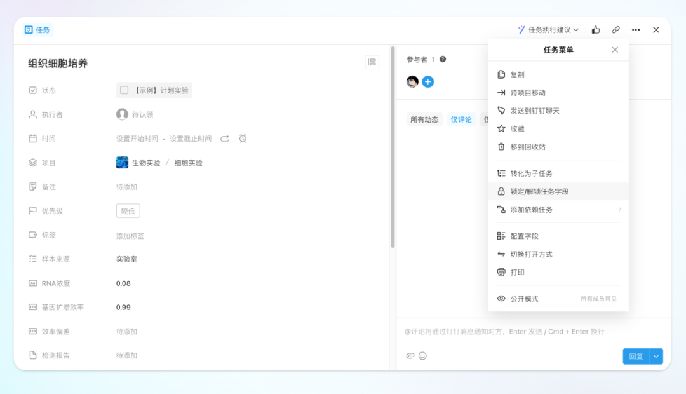Click the 备注 field's 待添加 placeholder
Screen dimensions: 686x394
pos(126,187)
